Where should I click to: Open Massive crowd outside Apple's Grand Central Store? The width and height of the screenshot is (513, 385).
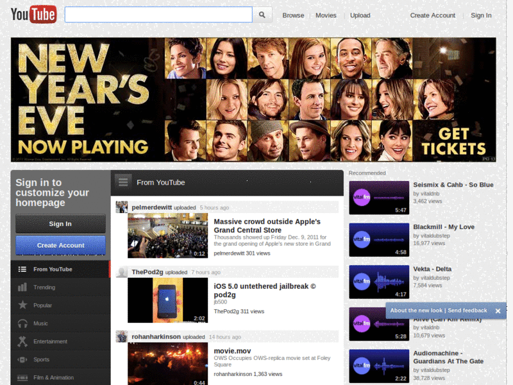pos(267,226)
